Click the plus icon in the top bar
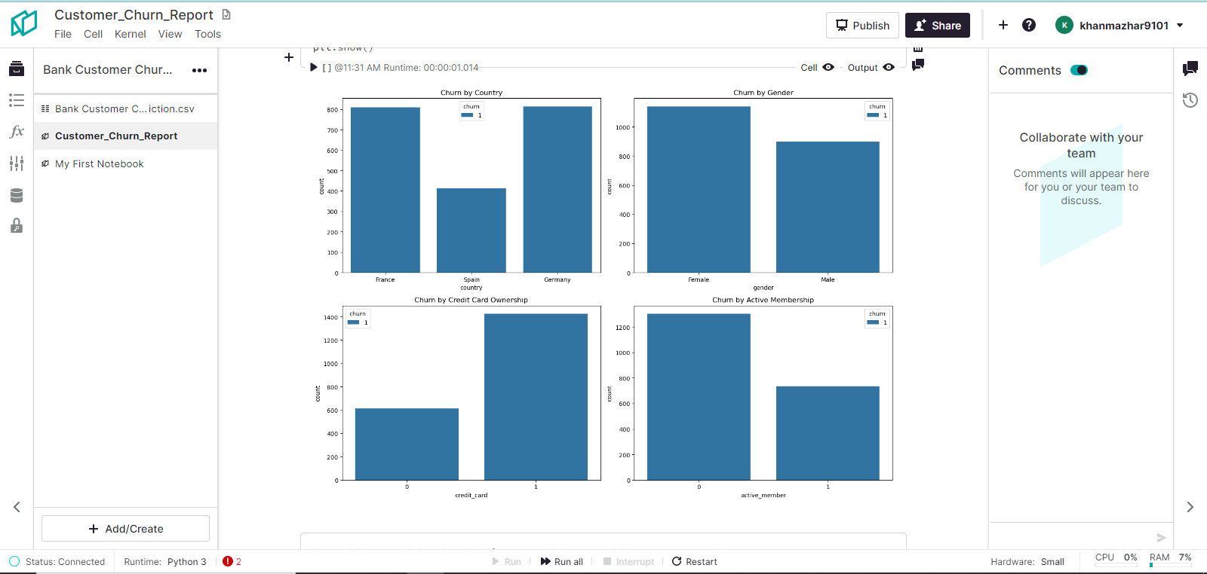Image resolution: width=1207 pixels, height=574 pixels. pos(1003,25)
